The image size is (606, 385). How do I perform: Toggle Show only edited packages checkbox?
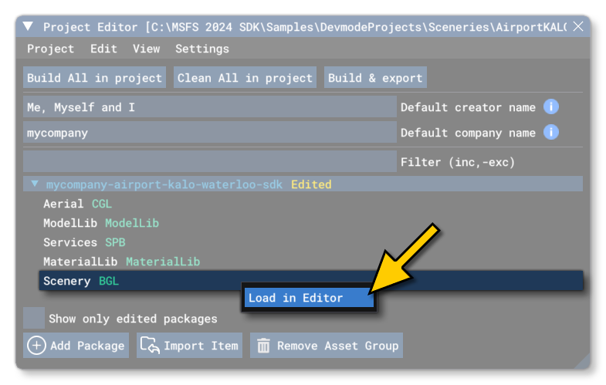(x=34, y=318)
